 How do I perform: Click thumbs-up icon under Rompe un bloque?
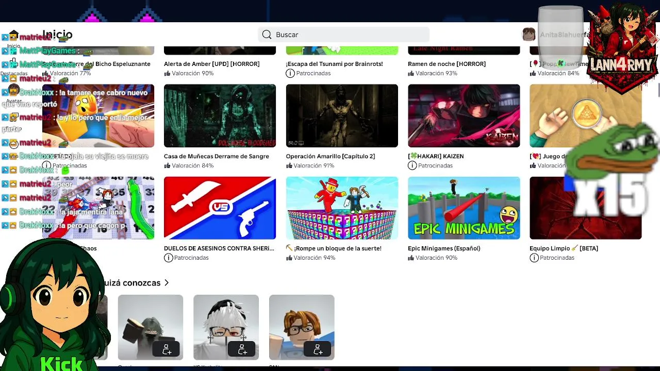click(x=289, y=258)
